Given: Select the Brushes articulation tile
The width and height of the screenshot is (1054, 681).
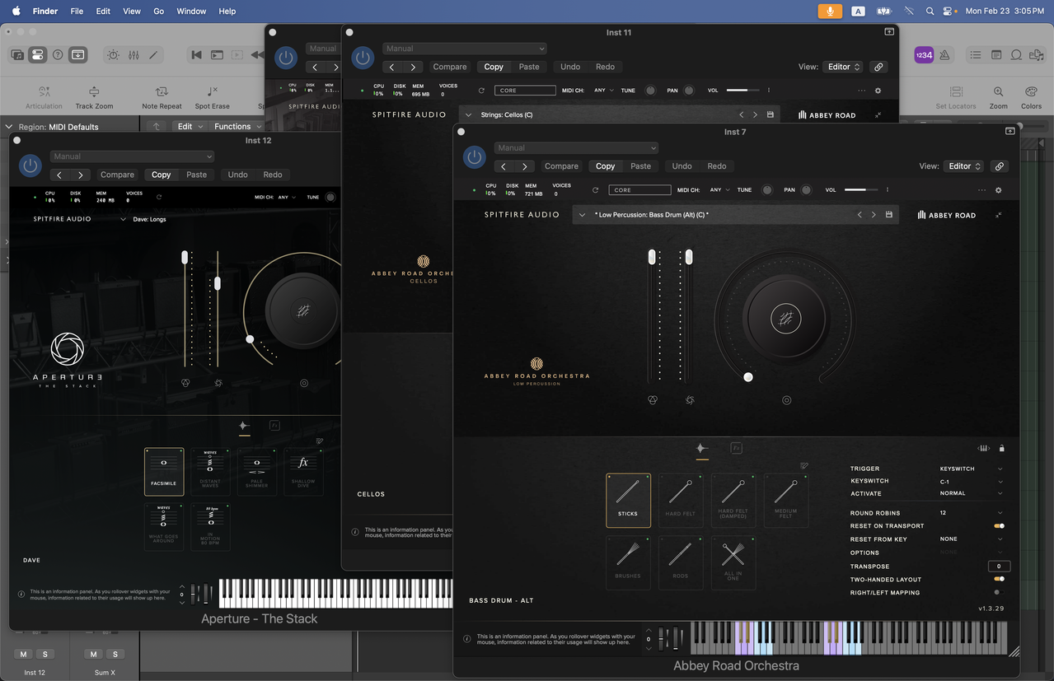Looking at the screenshot, I should pyautogui.click(x=628, y=562).
